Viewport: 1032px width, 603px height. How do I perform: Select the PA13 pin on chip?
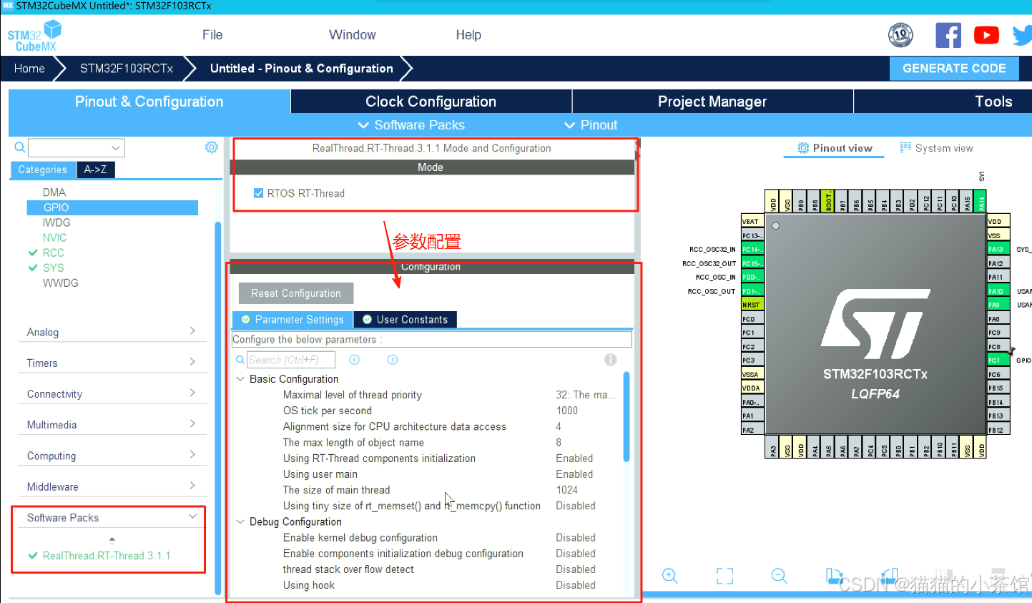(x=998, y=249)
